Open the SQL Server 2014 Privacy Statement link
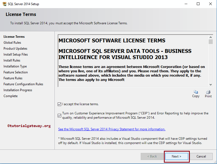The image size is (217, 164). point(112,129)
